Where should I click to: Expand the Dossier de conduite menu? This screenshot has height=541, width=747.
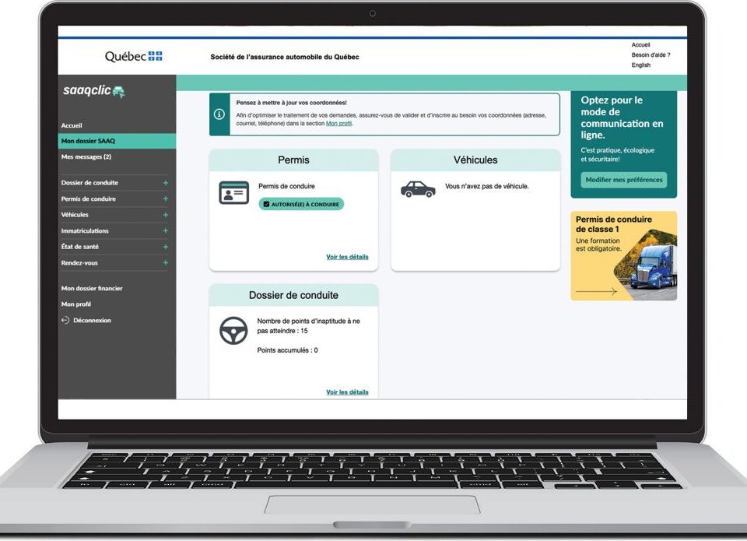tap(165, 183)
